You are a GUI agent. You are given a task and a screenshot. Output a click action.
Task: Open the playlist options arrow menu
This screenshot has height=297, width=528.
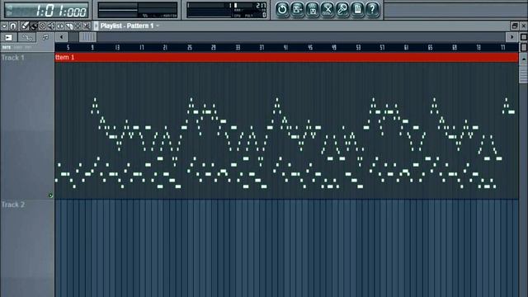pyautogui.click(x=4, y=26)
